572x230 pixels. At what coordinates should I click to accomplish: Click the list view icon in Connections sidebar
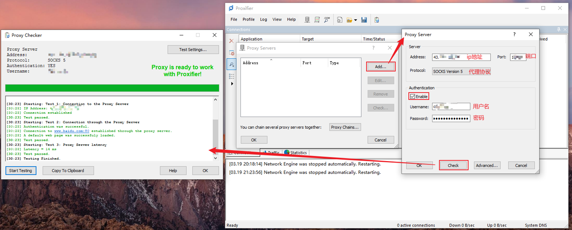pos(232,76)
